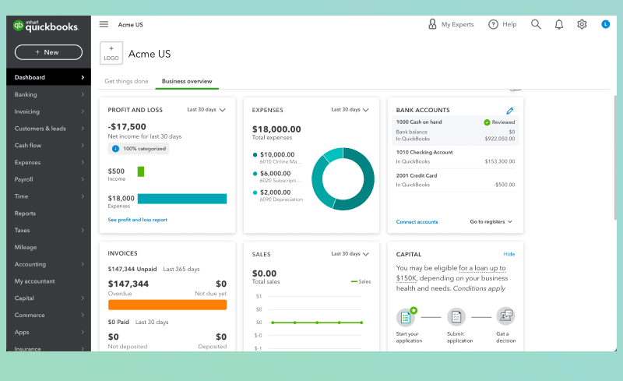Image resolution: width=623 pixels, height=381 pixels.
Task: Click the New button
Action: (48, 52)
